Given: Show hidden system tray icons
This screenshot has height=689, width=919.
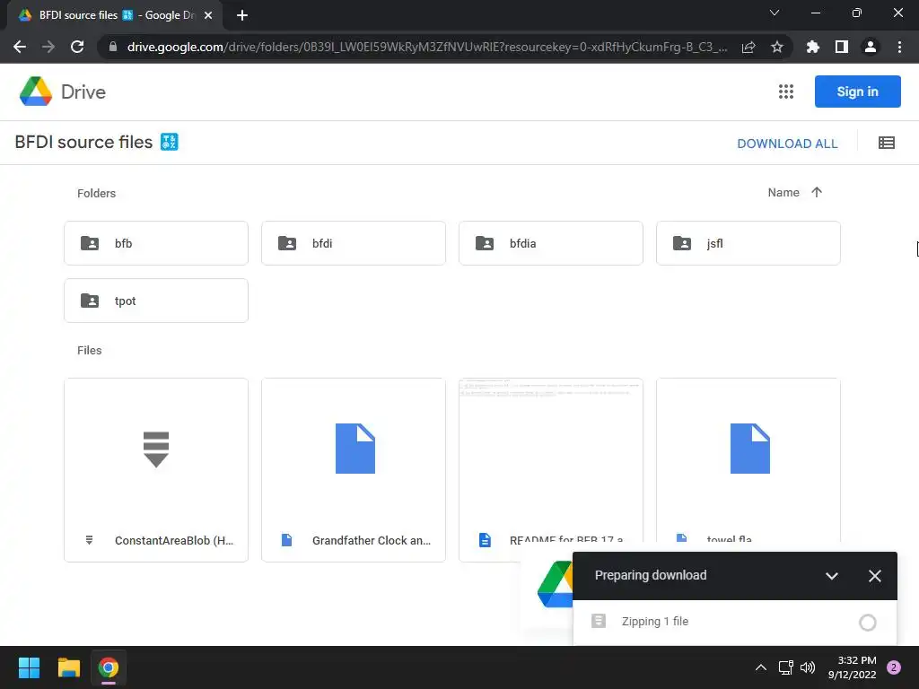Looking at the screenshot, I should tap(761, 667).
